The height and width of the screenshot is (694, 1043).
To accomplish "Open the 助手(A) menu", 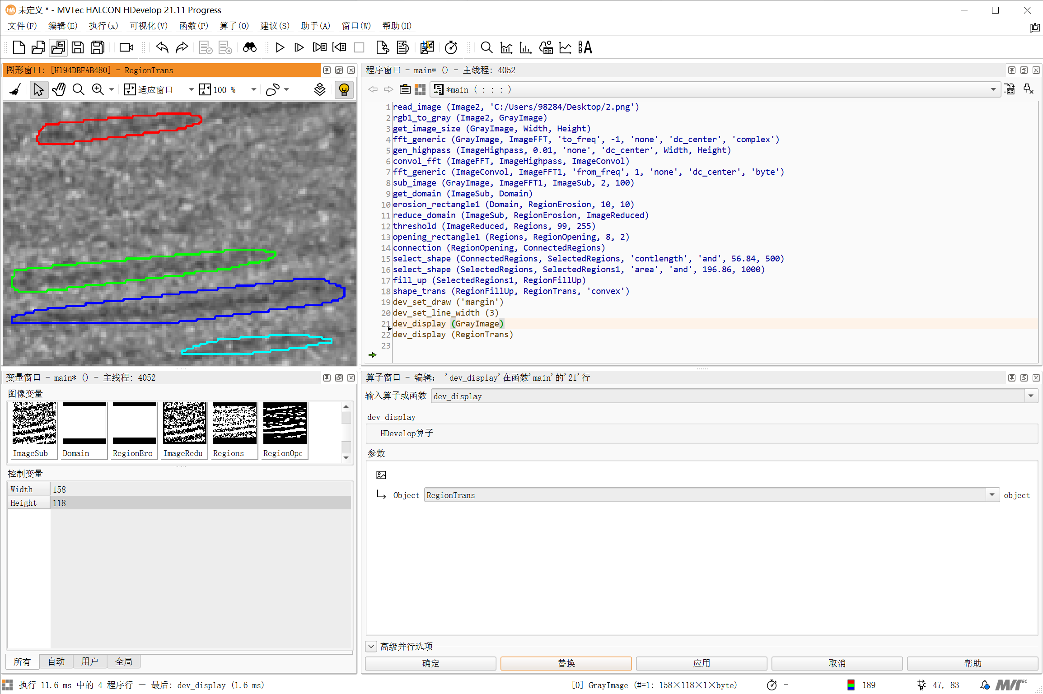I will pos(315,26).
